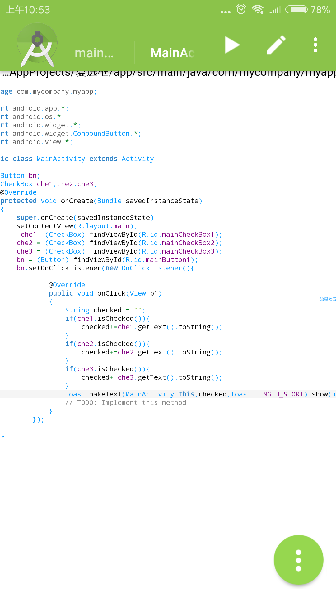Tap the green floating action button
Screen dimensions: 336x598
tap(298, 560)
